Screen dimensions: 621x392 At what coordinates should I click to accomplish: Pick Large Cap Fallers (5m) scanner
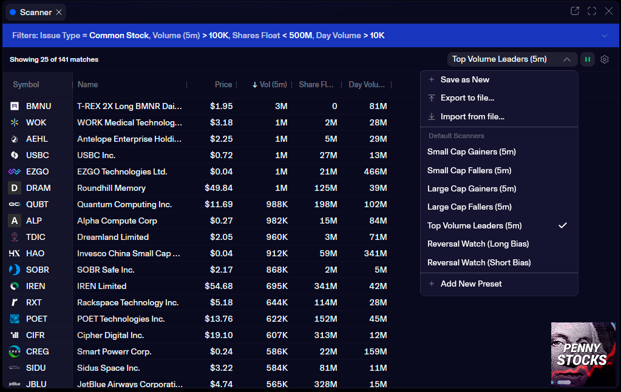[x=469, y=207]
